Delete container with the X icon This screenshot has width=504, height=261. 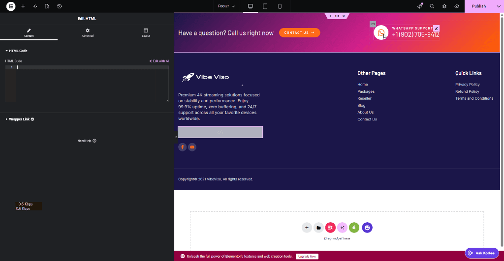coord(344,16)
